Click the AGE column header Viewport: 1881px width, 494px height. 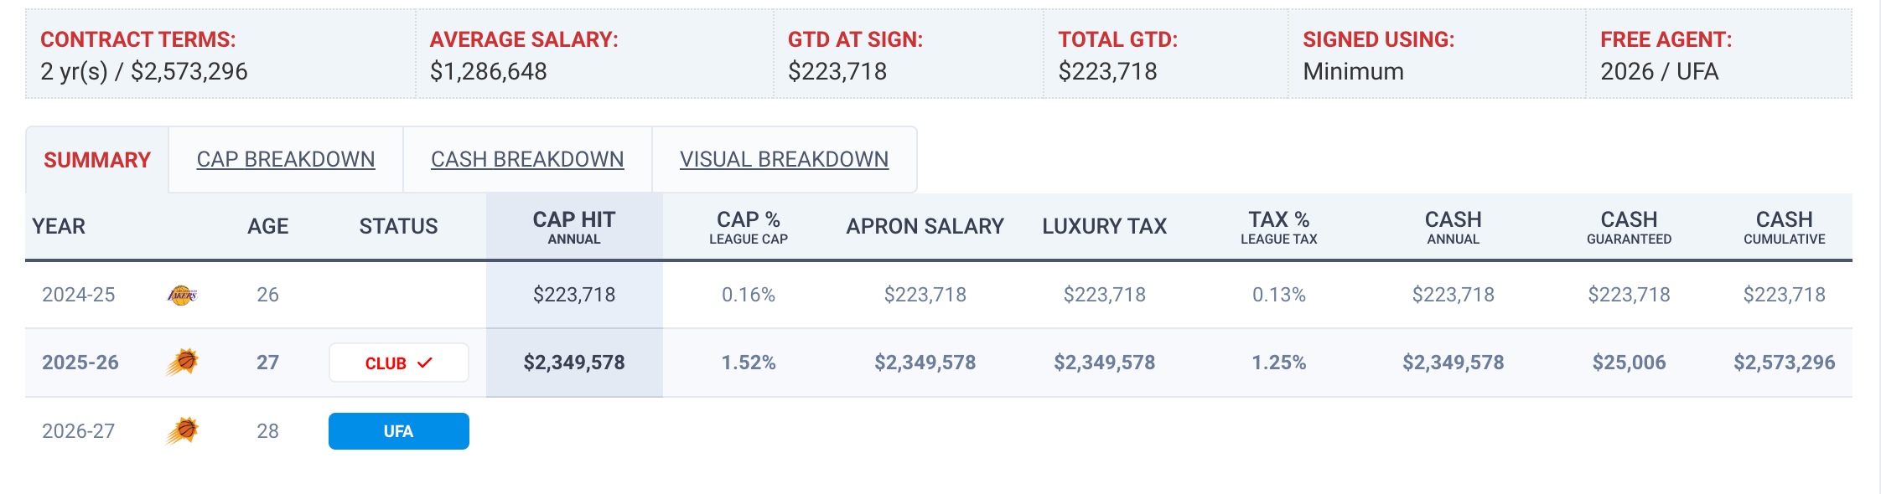268,226
